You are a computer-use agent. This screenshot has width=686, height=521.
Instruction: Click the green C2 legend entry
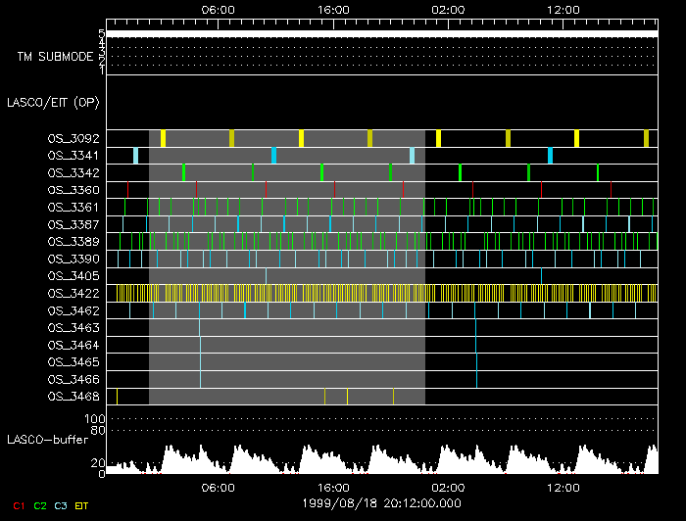point(40,506)
